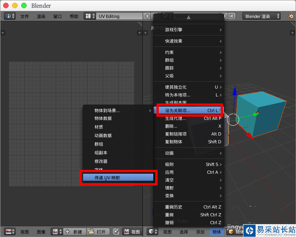Viewport: 296px width, 237px height.
Task: Expand the 跟踪 submenu
Action: [x=189, y=68]
